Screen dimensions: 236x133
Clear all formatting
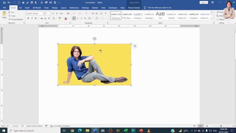tap(68, 13)
